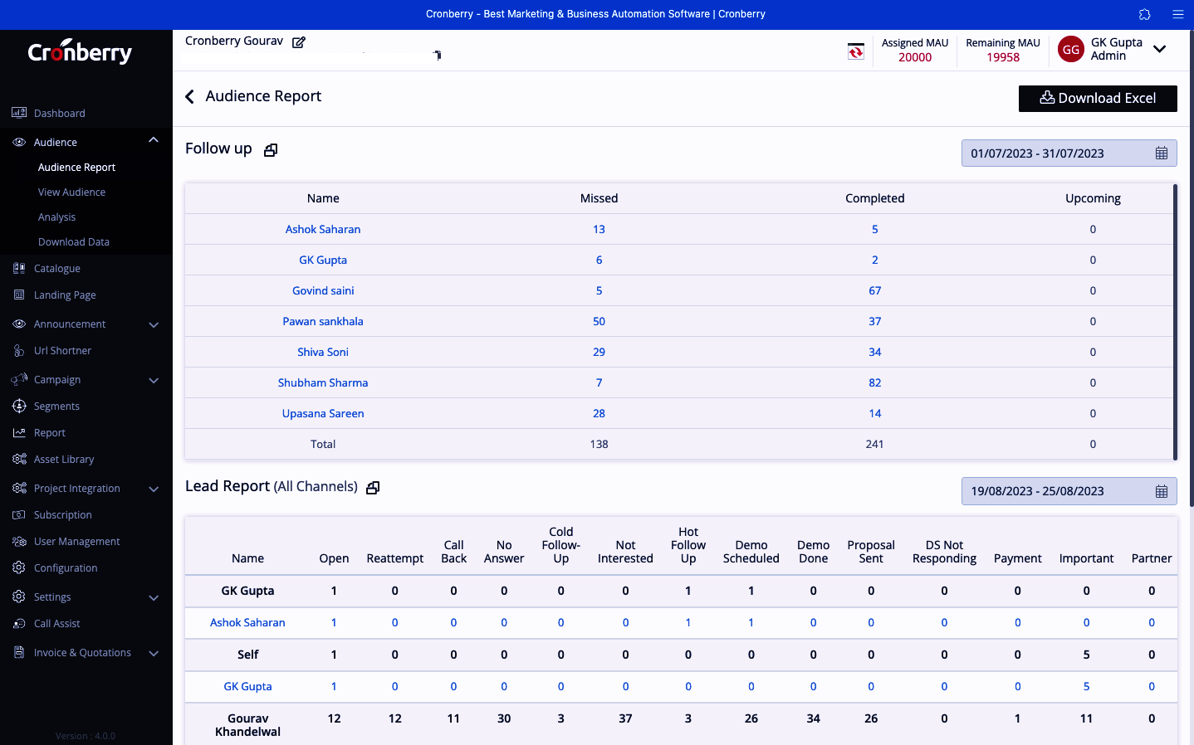The height and width of the screenshot is (745, 1194).
Task: Collapse the Audience sidebar section
Action: click(x=154, y=141)
